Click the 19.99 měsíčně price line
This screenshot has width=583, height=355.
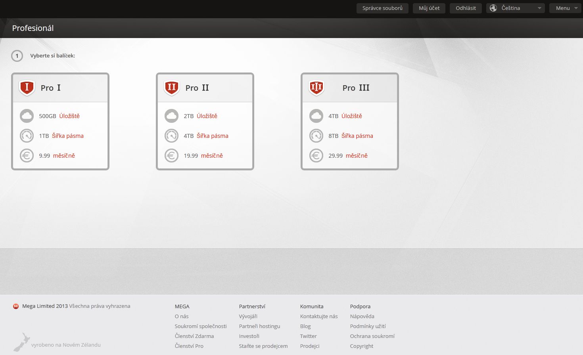point(203,156)
